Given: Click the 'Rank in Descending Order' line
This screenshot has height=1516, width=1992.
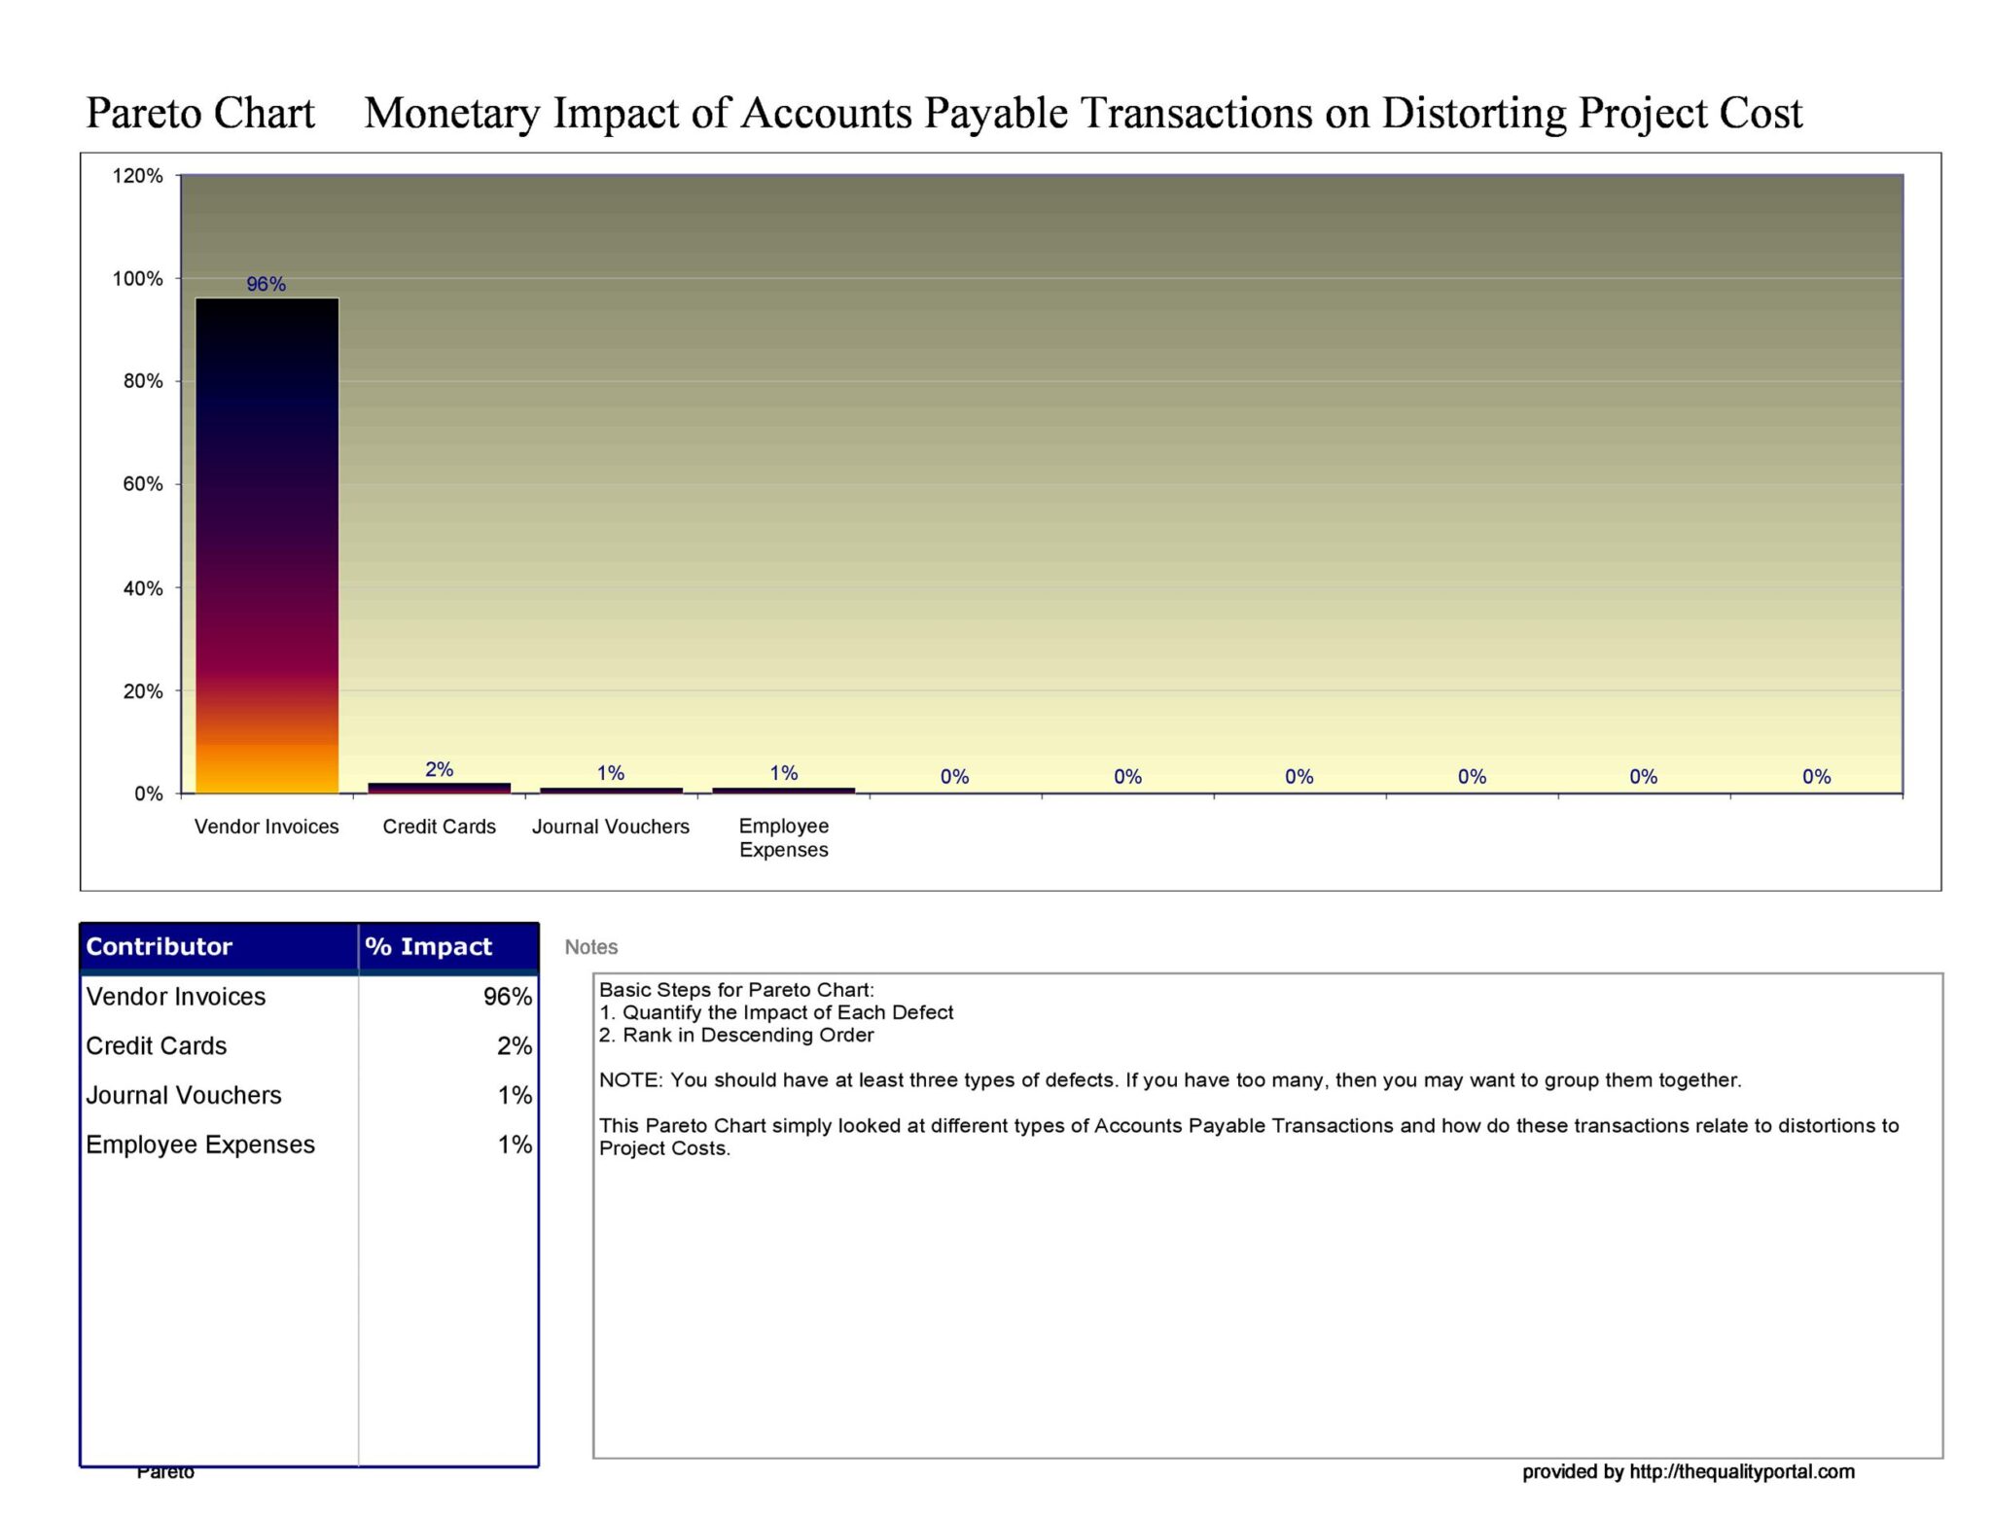Looking at the screenshot, I should pyautogui.click(x=736, y=1036).
